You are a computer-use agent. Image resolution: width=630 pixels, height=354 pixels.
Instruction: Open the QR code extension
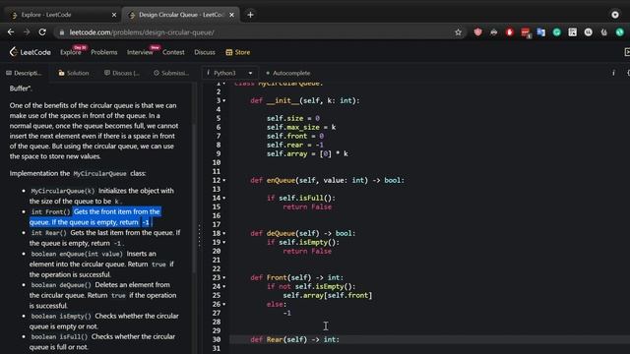click(573, 32)
